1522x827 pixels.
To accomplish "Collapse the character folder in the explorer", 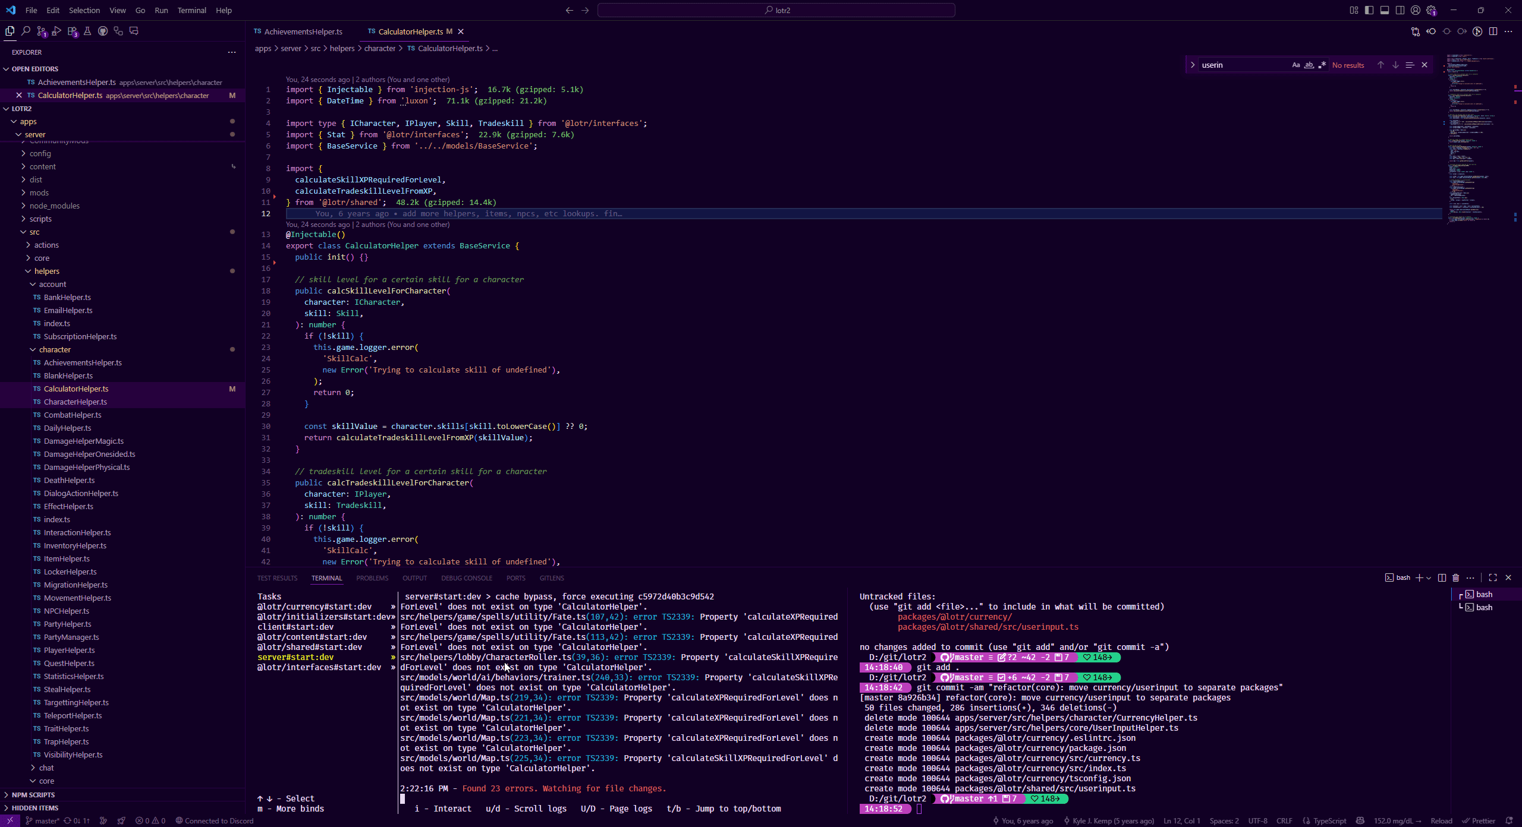I will point(55,349).
